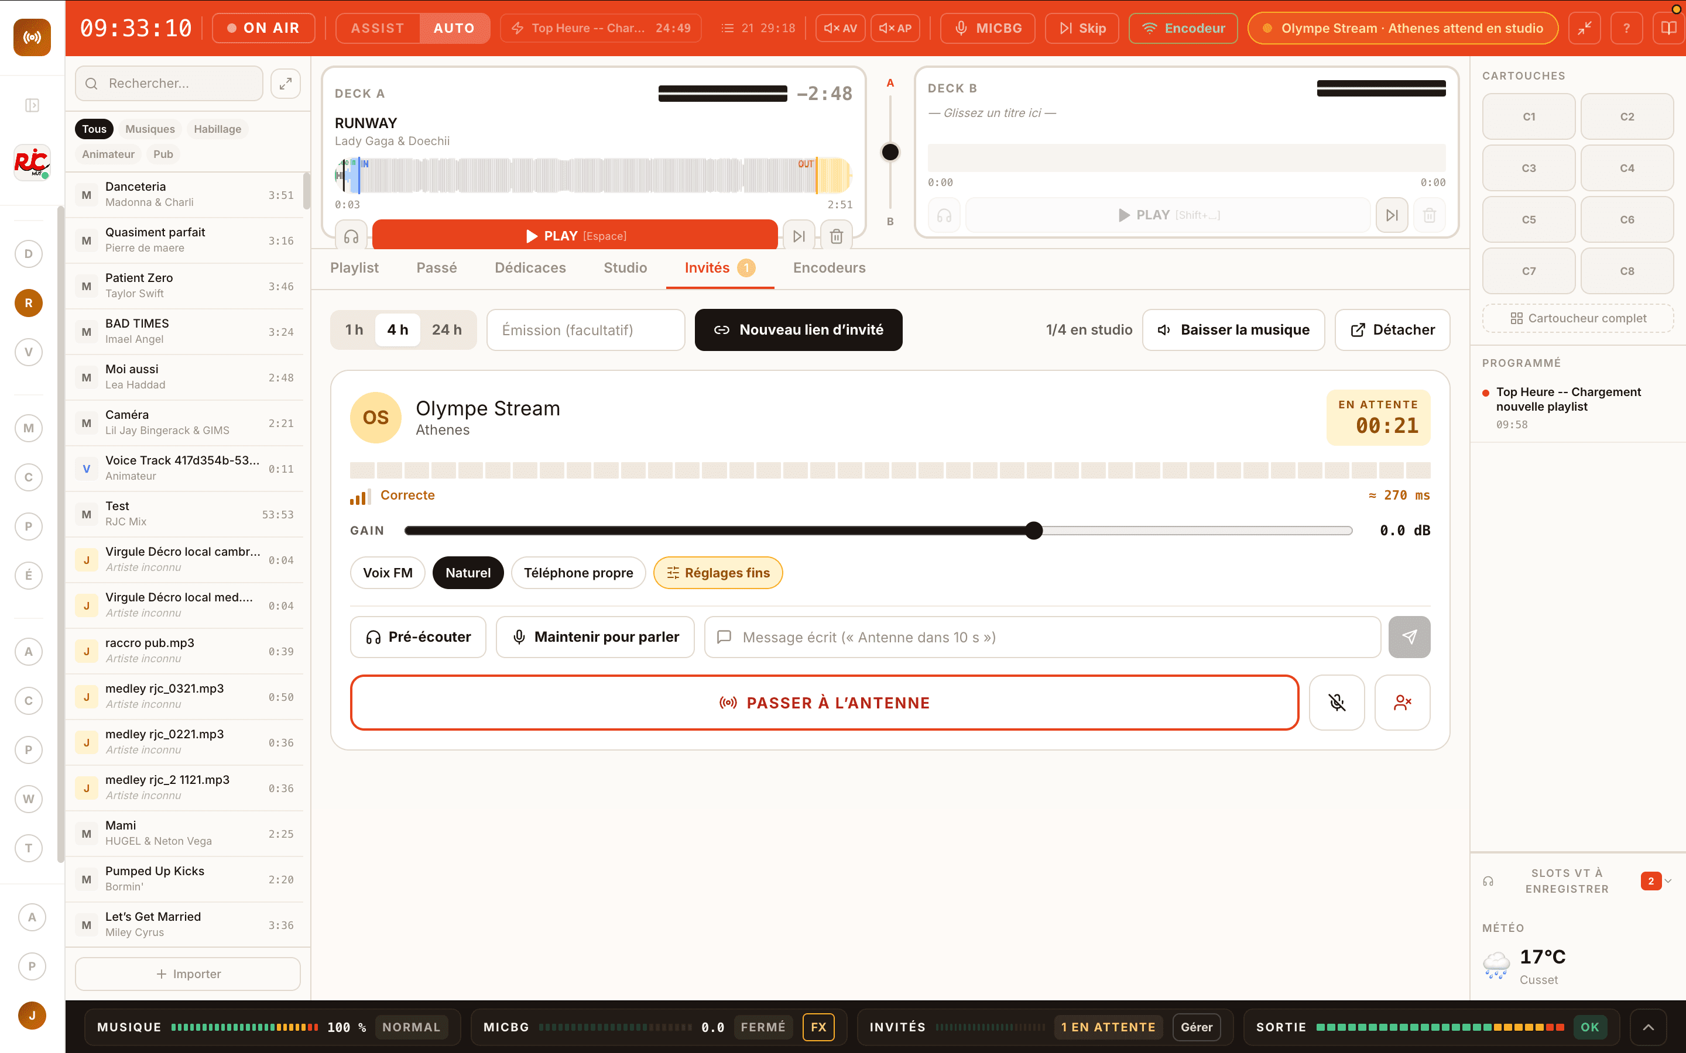Click the expand library icon beside search

tap(286, 84)
